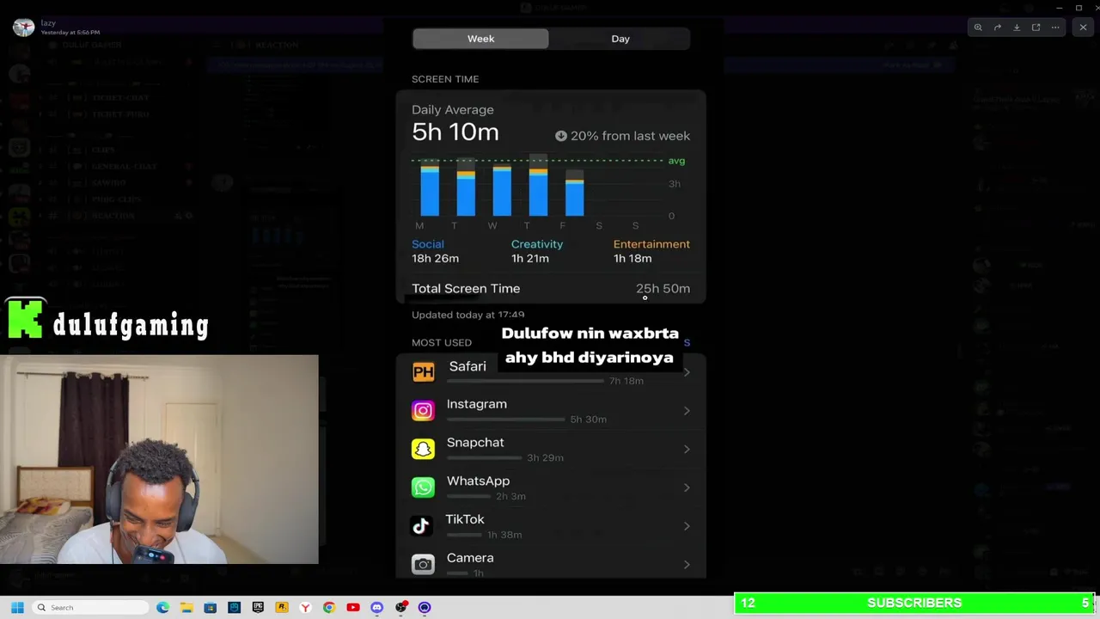1100x619 pixels.
Task: Open YouTube app from taskbar
Action: (x=352, y=608)
